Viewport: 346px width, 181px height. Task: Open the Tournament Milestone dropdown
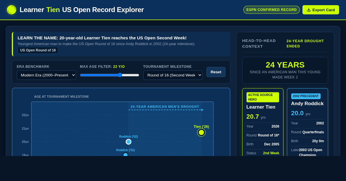pos(173,75)
